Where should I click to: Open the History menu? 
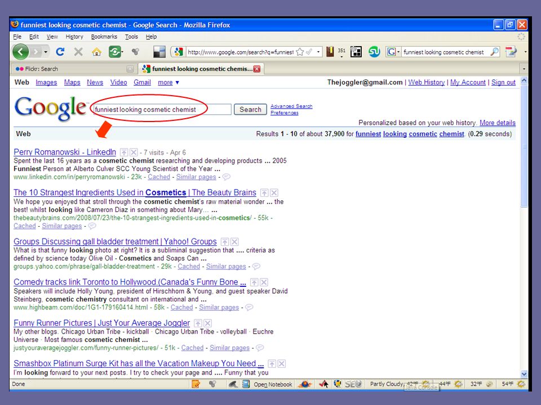(74, 37)
